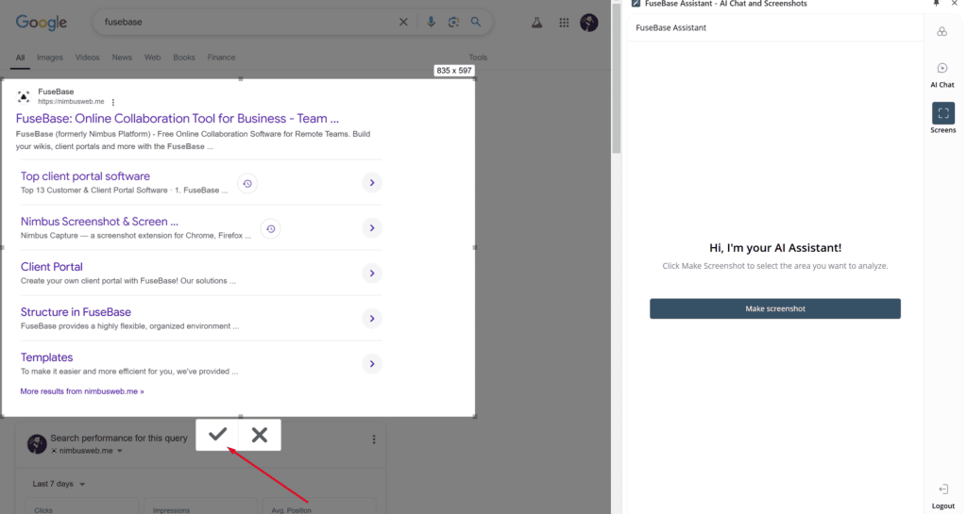Expand Client Portal sitelink arrow
The width and height of the screenshot is (967, 514).
point(372,274)
